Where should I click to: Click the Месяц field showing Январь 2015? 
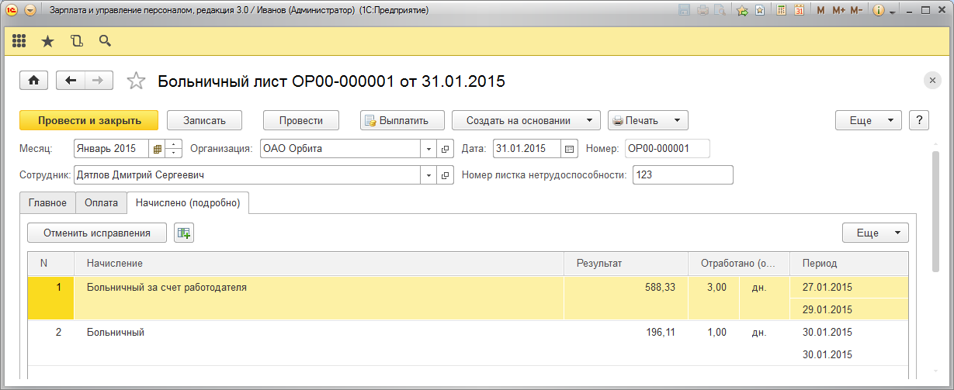[x=112, y=149]
